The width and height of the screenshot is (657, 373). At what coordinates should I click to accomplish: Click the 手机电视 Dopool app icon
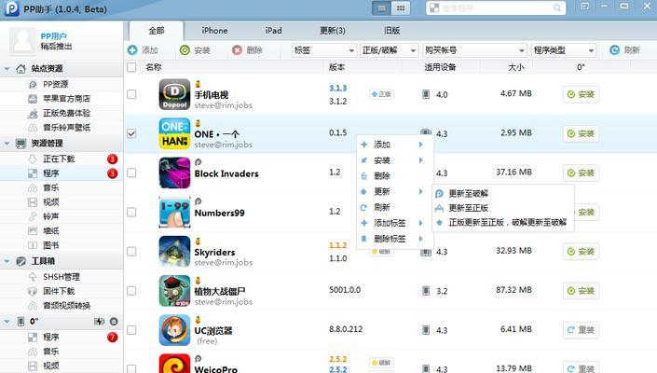tap(174, 94)
